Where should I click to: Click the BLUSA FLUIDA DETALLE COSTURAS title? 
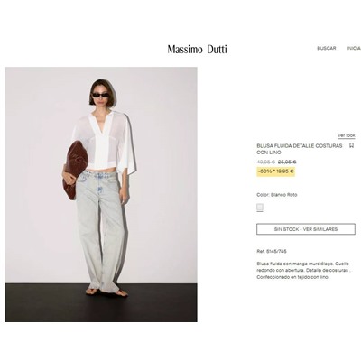click(300, 149)
